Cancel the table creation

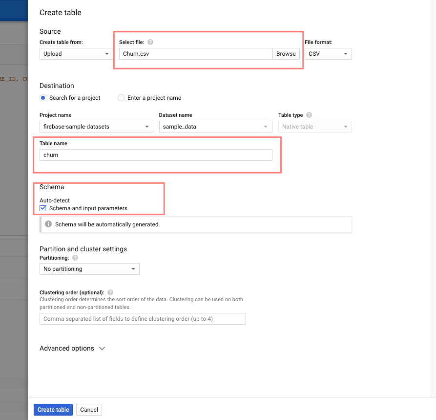point(89,410)
